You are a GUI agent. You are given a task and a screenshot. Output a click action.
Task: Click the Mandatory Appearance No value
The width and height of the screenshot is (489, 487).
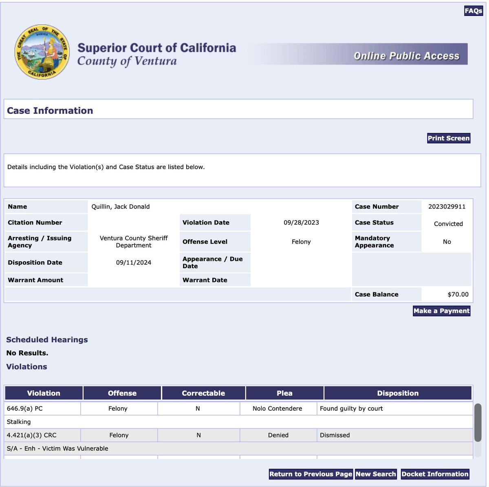pos(447,242)
